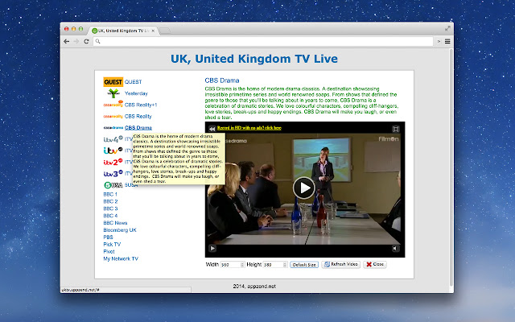Screen dimensions: 515x322
Task: Click the Height input field
Action: point(275,265)
